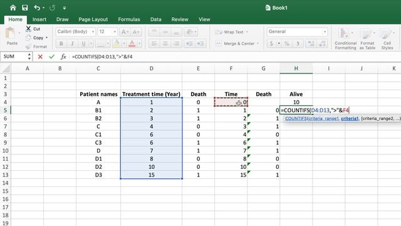The width and height of the screenshot is (401, 226).
Task: Switch to the Page Layout tab
Action: point(93,19)
